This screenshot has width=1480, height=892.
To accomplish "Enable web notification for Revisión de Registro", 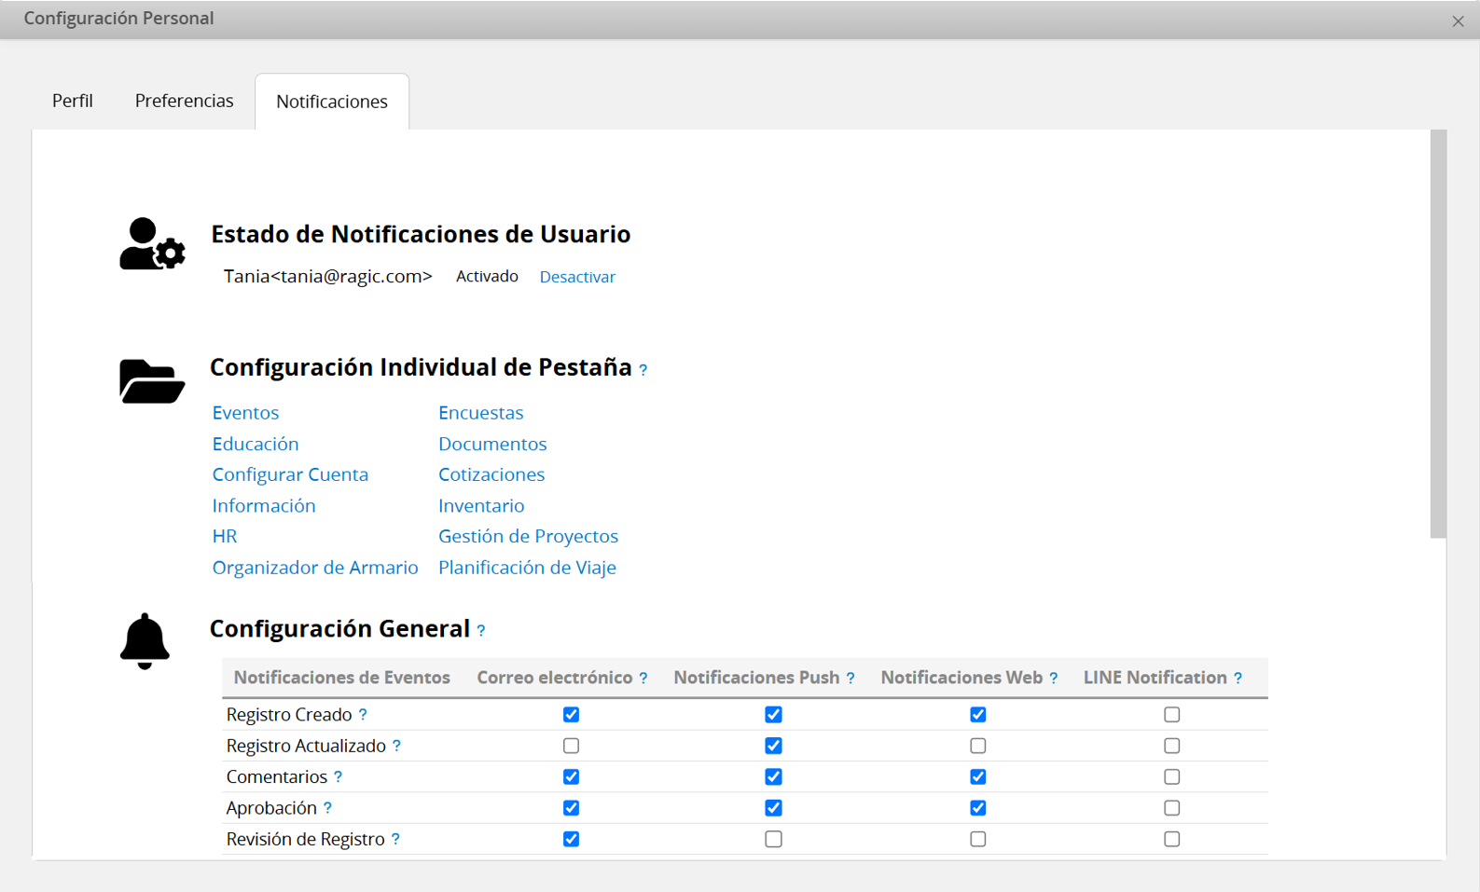I will pos(977,840).
